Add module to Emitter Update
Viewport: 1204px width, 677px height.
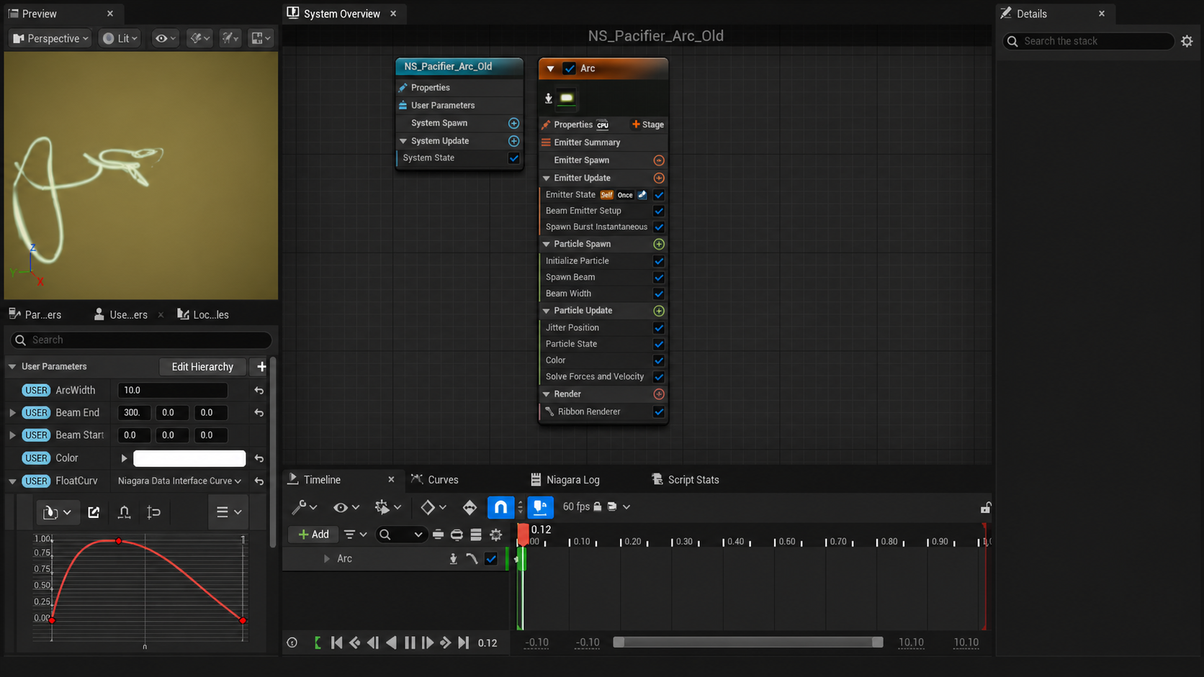(x=658, y=178)
